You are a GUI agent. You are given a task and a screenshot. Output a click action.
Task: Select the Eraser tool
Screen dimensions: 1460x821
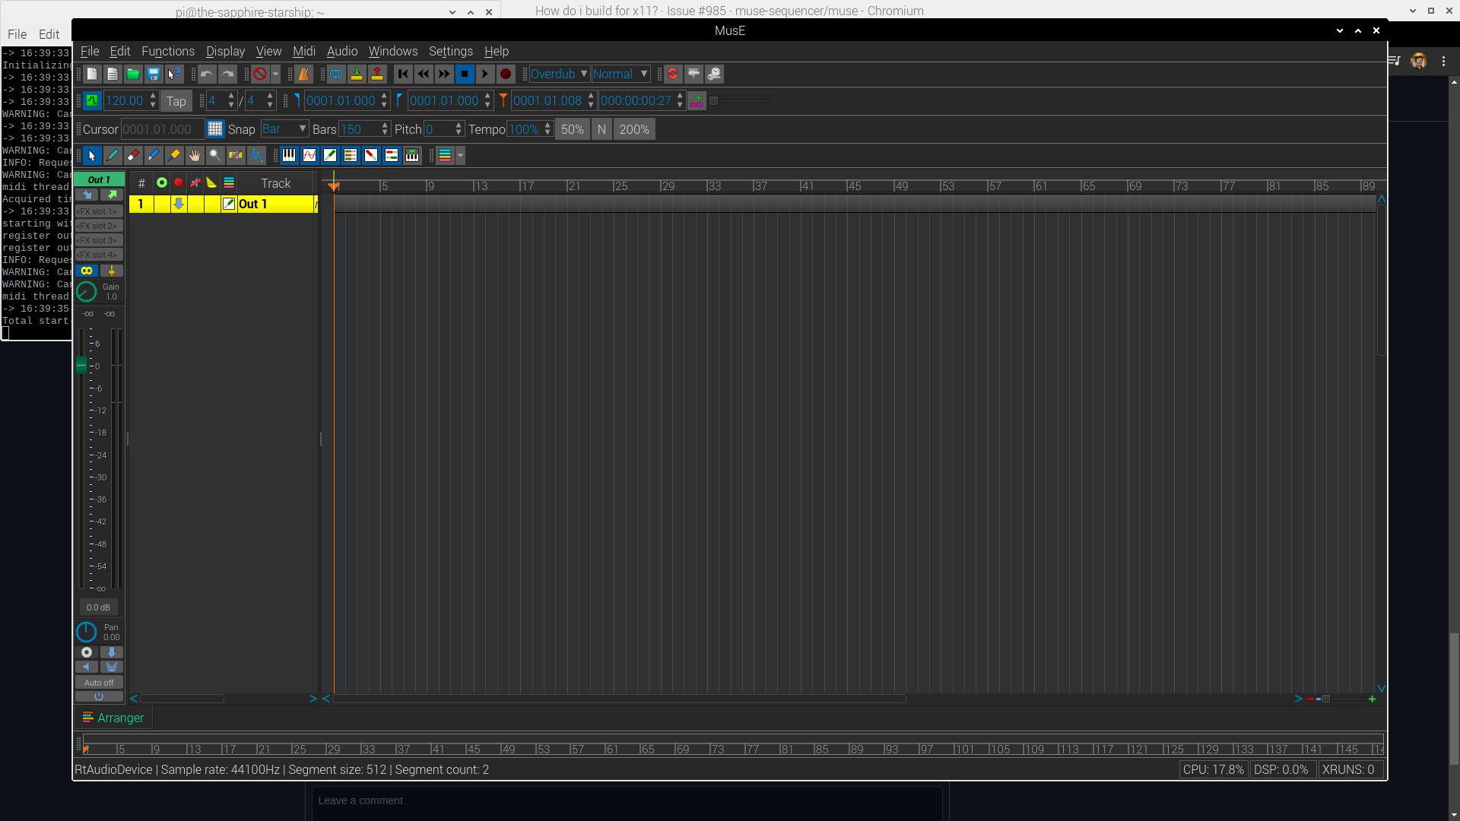(x=133, y=156)
